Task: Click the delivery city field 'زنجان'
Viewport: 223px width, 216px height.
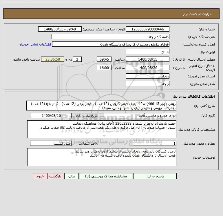Action: pos(148,84)
